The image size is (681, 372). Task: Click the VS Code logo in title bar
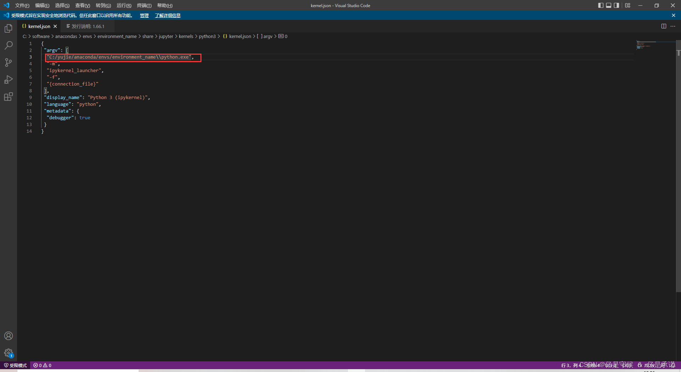click(x=6, y=5)
